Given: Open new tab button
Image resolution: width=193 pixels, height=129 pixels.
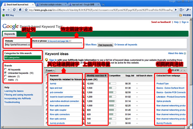Looking at the screenshot, I should pos(103,5).
